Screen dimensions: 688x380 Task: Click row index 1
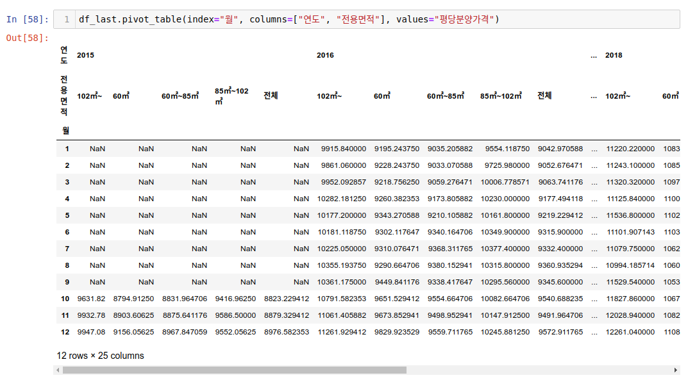coord(67,149)
